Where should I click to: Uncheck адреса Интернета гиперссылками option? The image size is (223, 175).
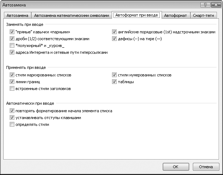click(x=12, y=52)
